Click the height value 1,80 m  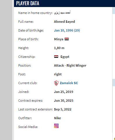[59, 48]
